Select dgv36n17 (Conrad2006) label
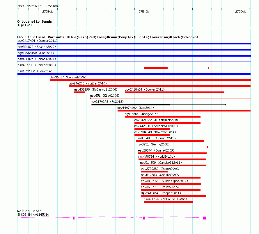 [68, 77]
